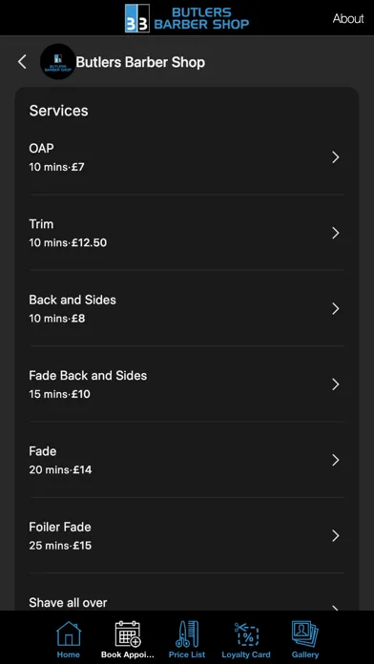This screenshot has height=664, width=374.
Task: Go back using the left arrow icon
Action: tap(22, 62)
